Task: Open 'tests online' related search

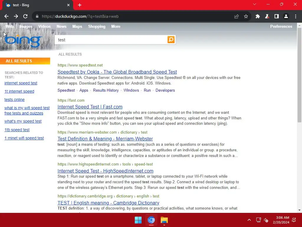Action: (x=14, y=100)
